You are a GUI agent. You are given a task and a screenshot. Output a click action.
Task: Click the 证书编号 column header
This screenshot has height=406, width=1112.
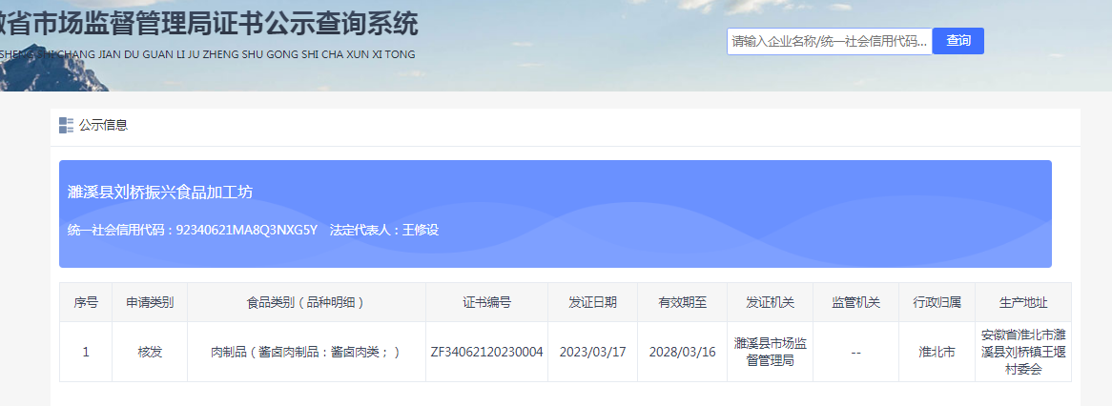pos(486,302)
